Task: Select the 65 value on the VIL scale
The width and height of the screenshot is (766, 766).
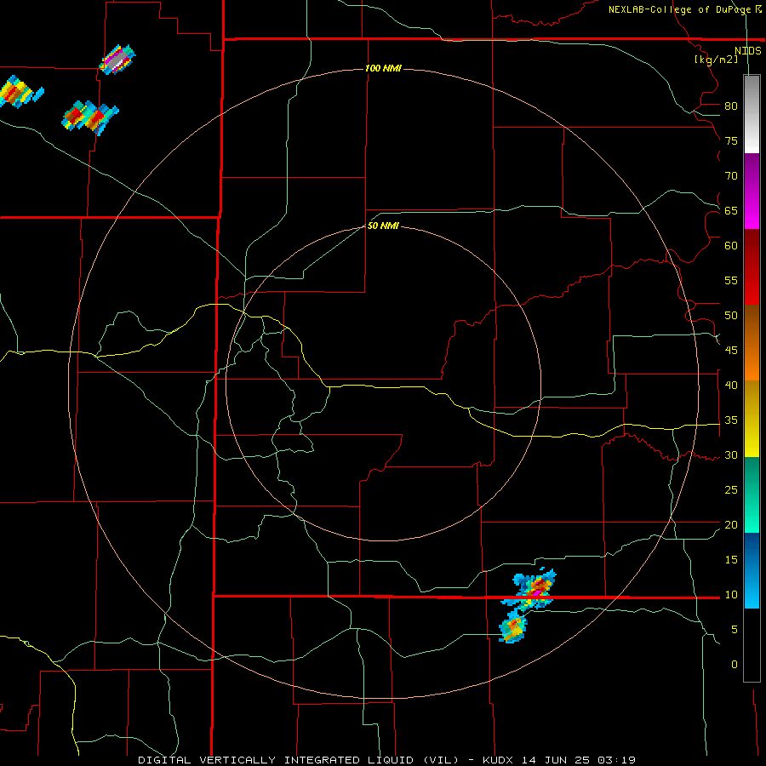Action: [x=731, y=211]
